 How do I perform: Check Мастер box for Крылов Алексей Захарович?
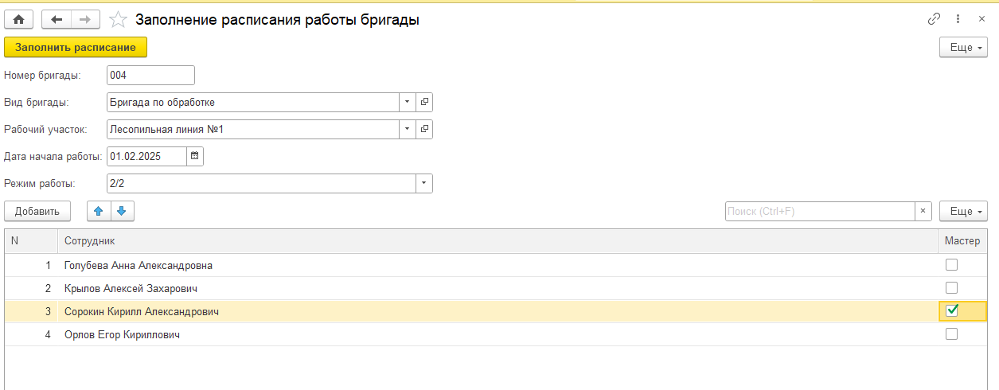[x=951, y=288]
